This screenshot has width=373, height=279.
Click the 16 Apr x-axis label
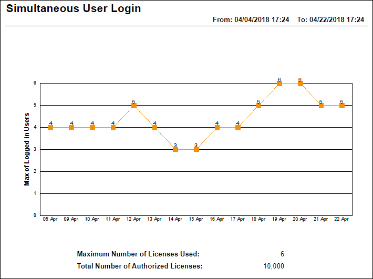pos(217,219)
